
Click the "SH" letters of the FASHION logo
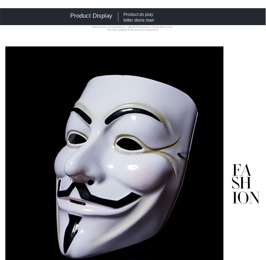(x=242, y=183)
